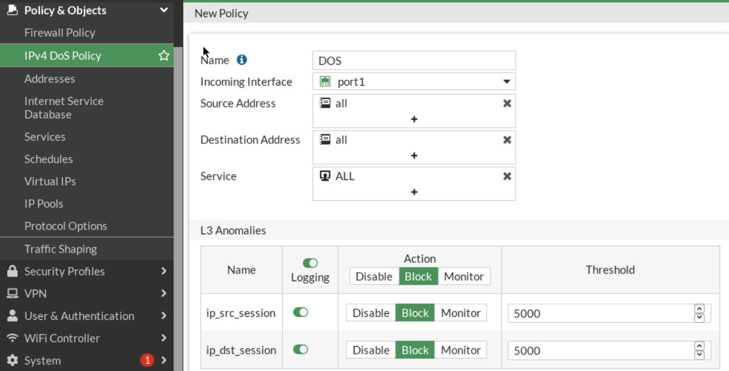Screen dimensions: 729x371
Task: Increase the ip_src_session threshold with up arrow
Action: coord(699,309)
